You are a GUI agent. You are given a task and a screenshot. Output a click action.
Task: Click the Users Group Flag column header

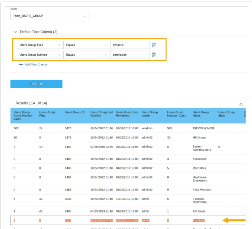click(x=47, y=114)
